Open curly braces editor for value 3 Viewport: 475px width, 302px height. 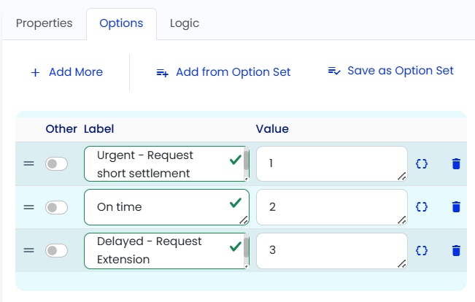(422, 251)
